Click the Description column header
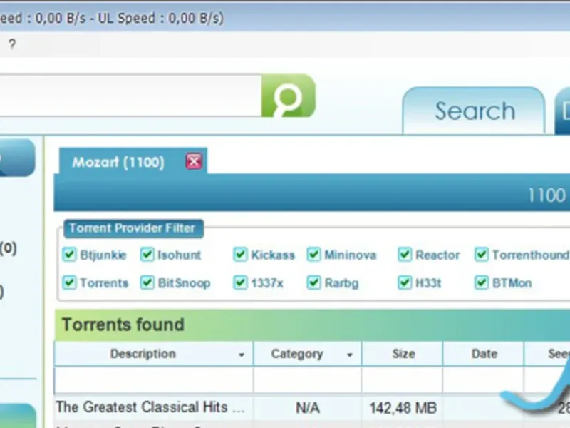The height and width of the screenshot is (428, 570). (154, 354)
